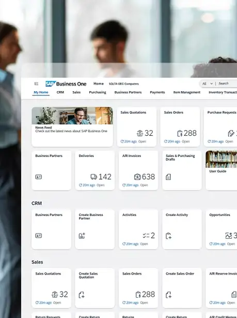Go to the Payments tab

click(x=157, y=92)
